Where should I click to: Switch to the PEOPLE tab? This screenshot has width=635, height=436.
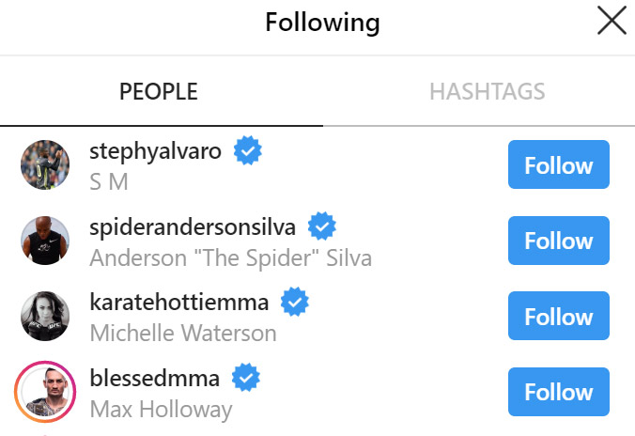(x=159, y=91)
